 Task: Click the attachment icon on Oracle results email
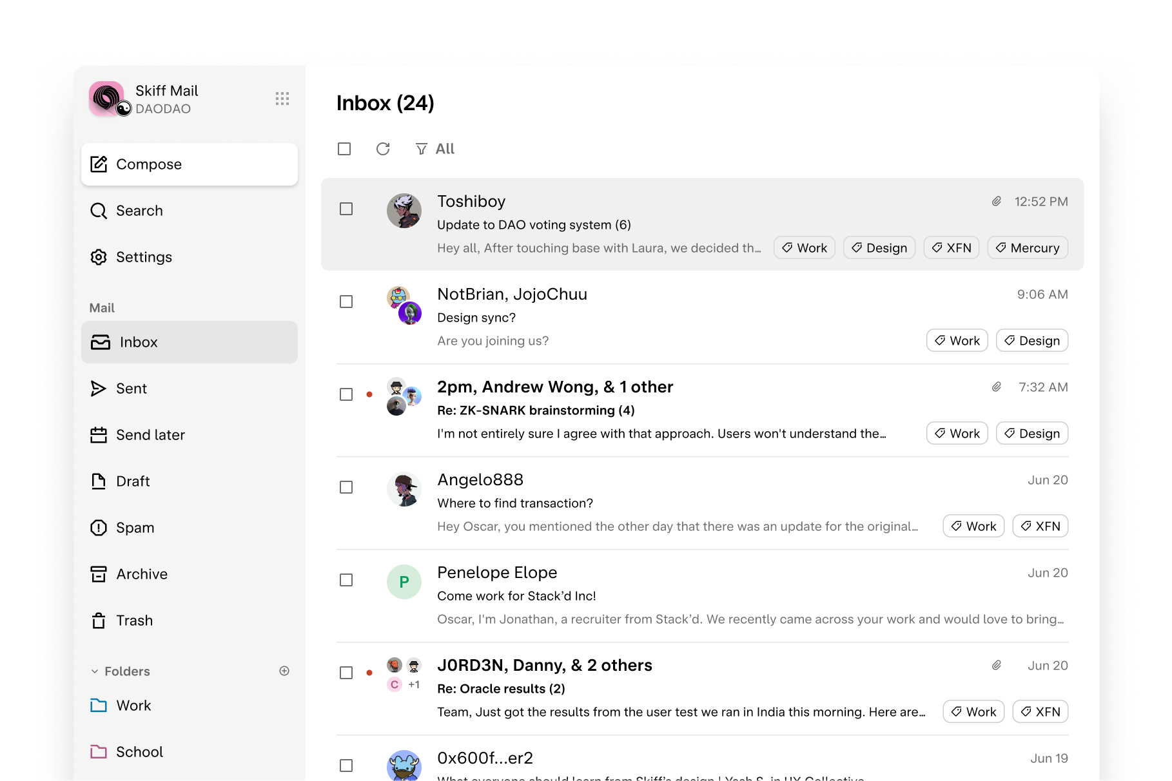(997, 666)
